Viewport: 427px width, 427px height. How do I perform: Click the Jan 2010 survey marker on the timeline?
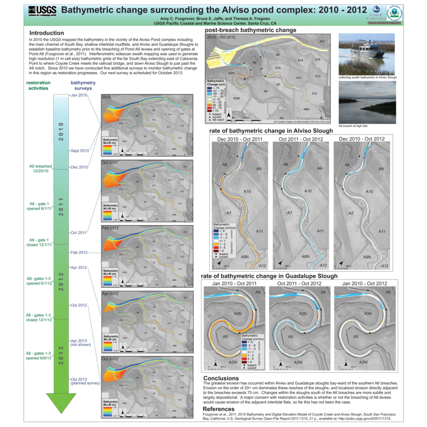(79, 95)
